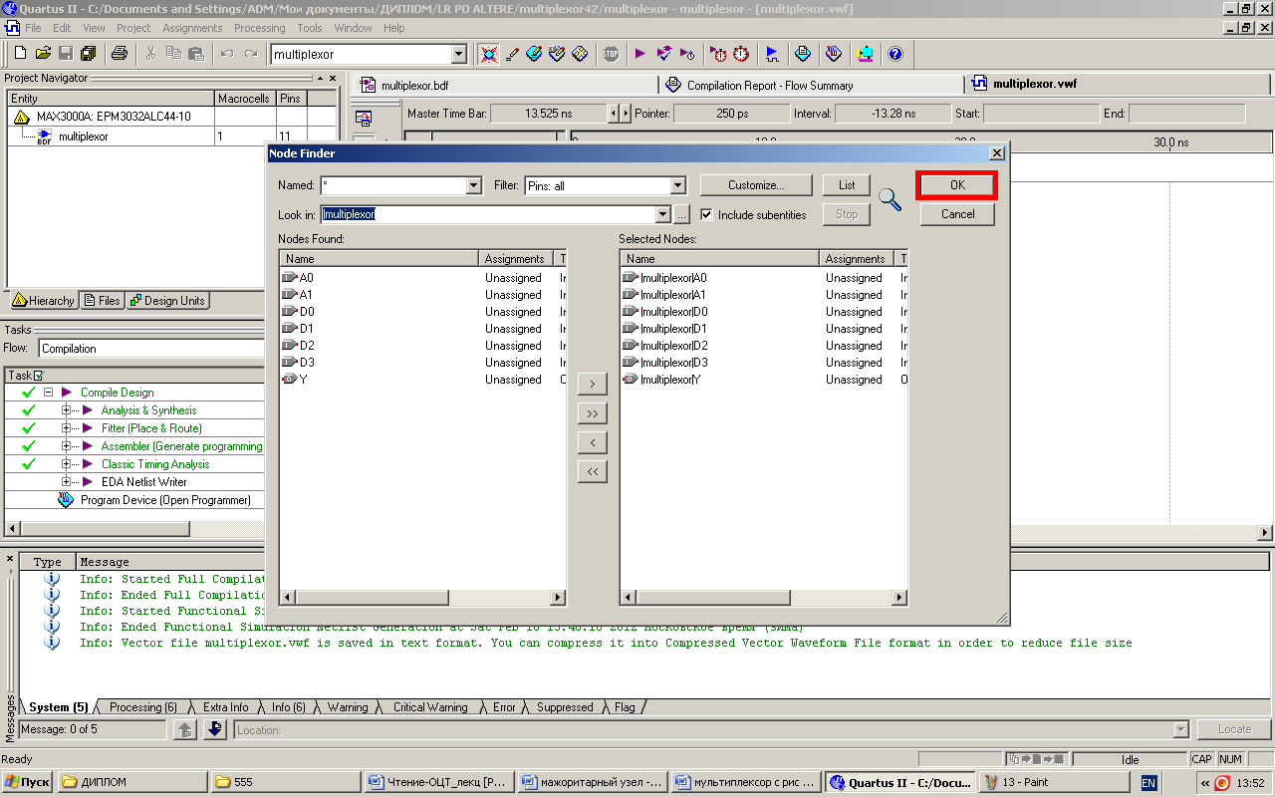Click the single remove (<) button
This screenshot has width=1275, height=797.
592,442
